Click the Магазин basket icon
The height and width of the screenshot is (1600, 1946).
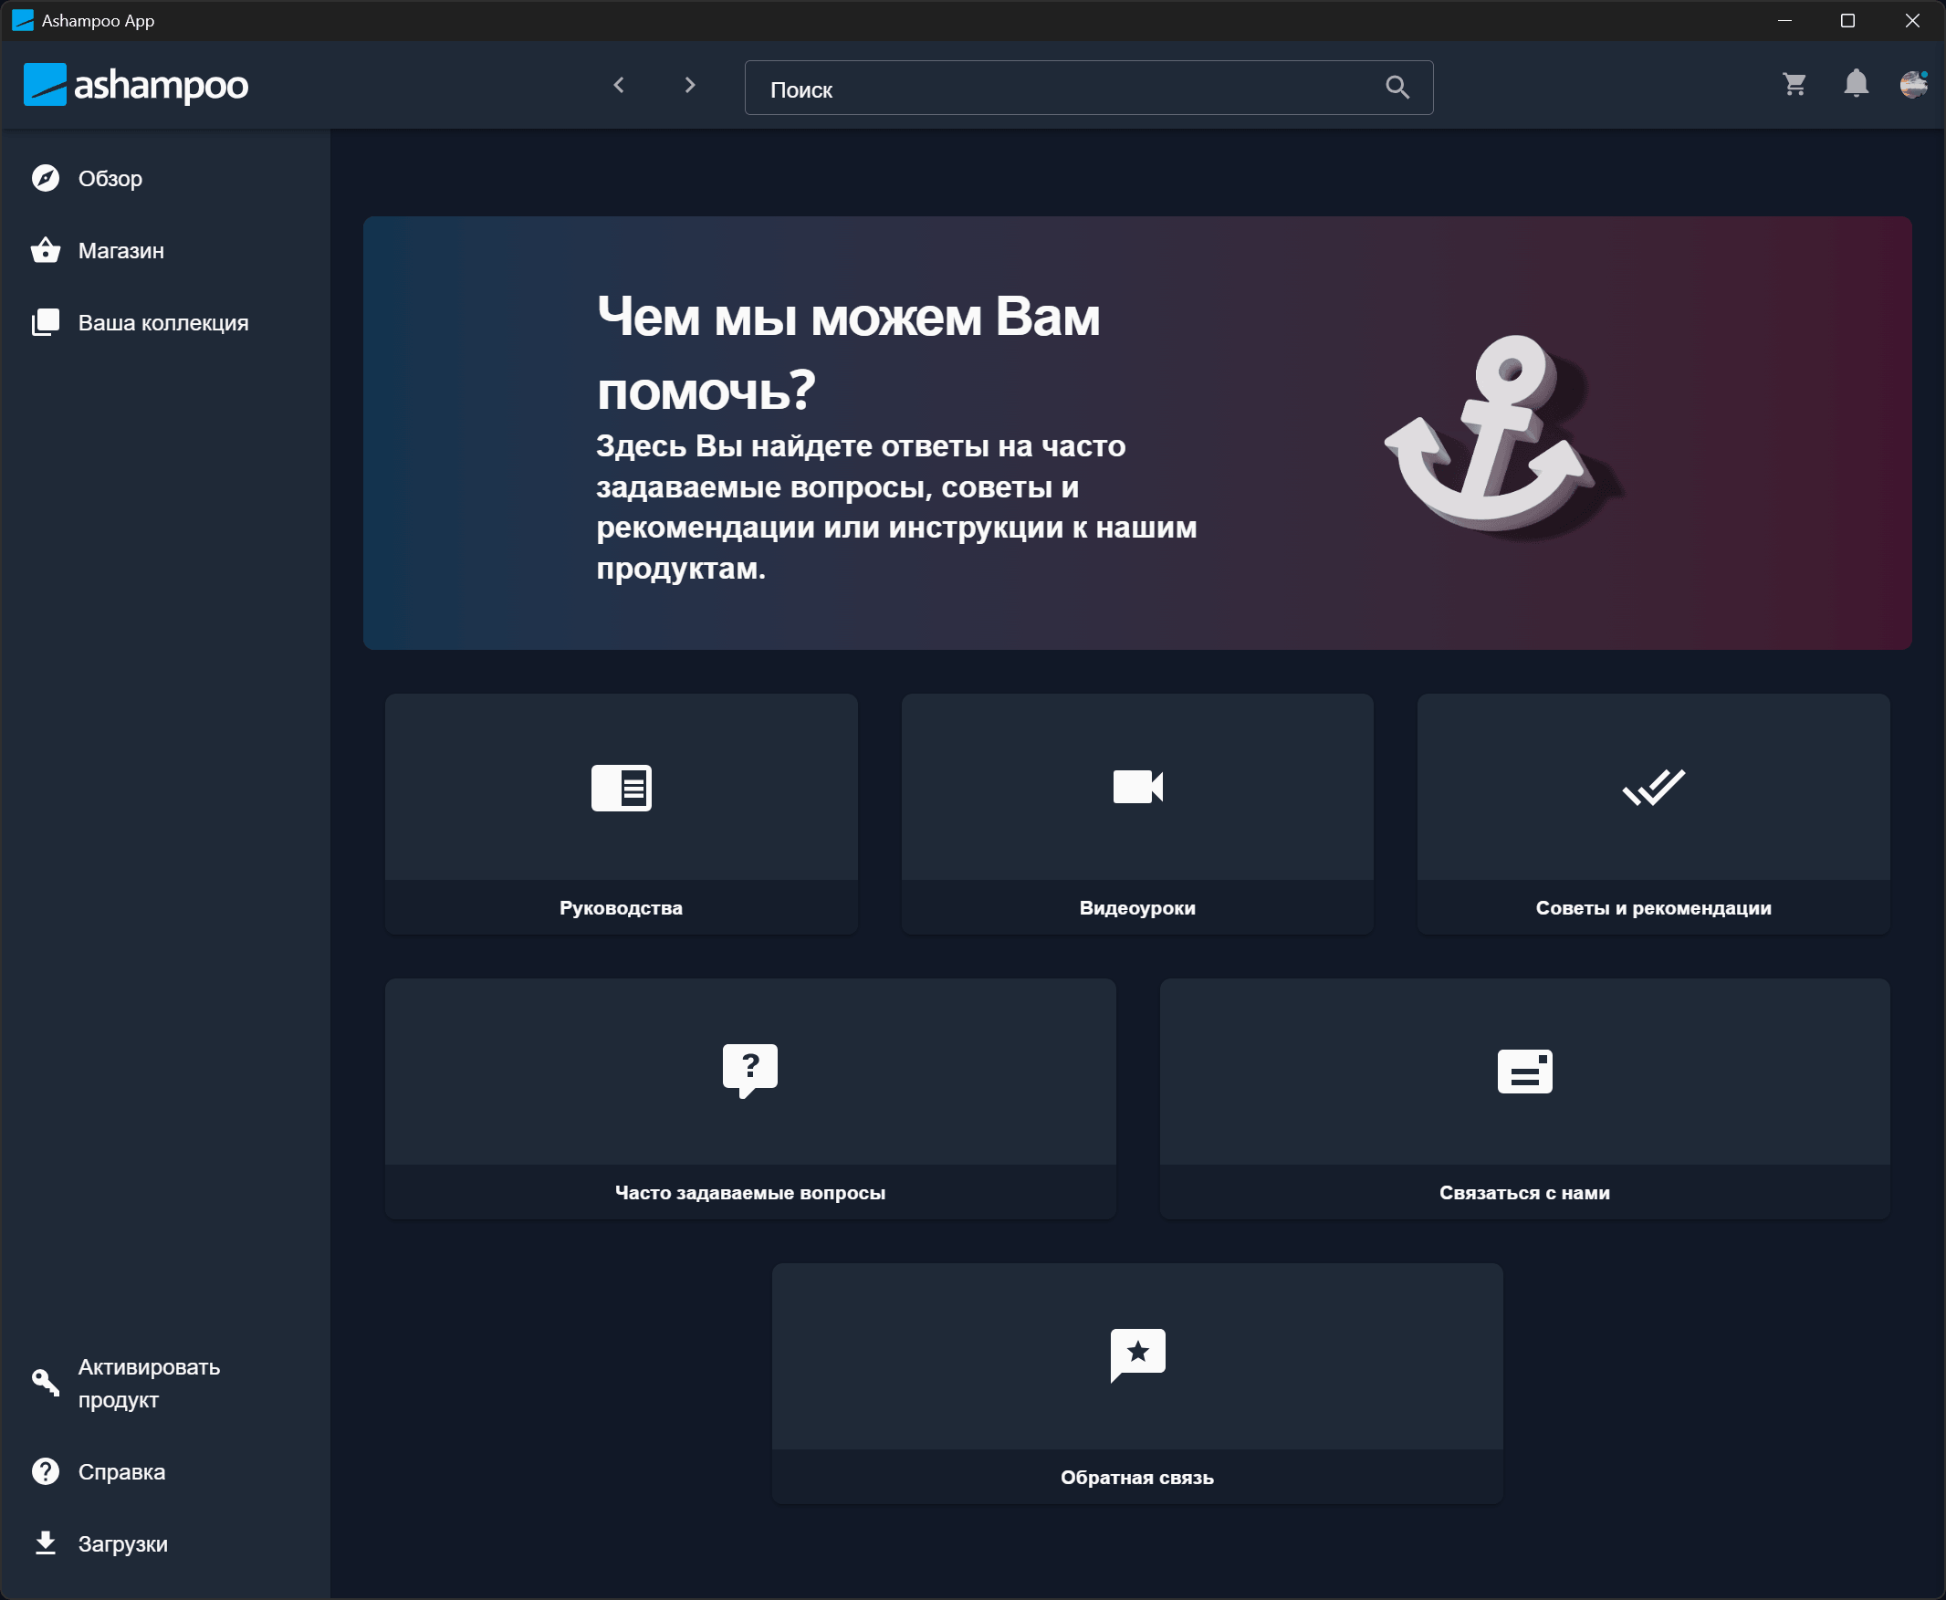click(x=45, y=250)
